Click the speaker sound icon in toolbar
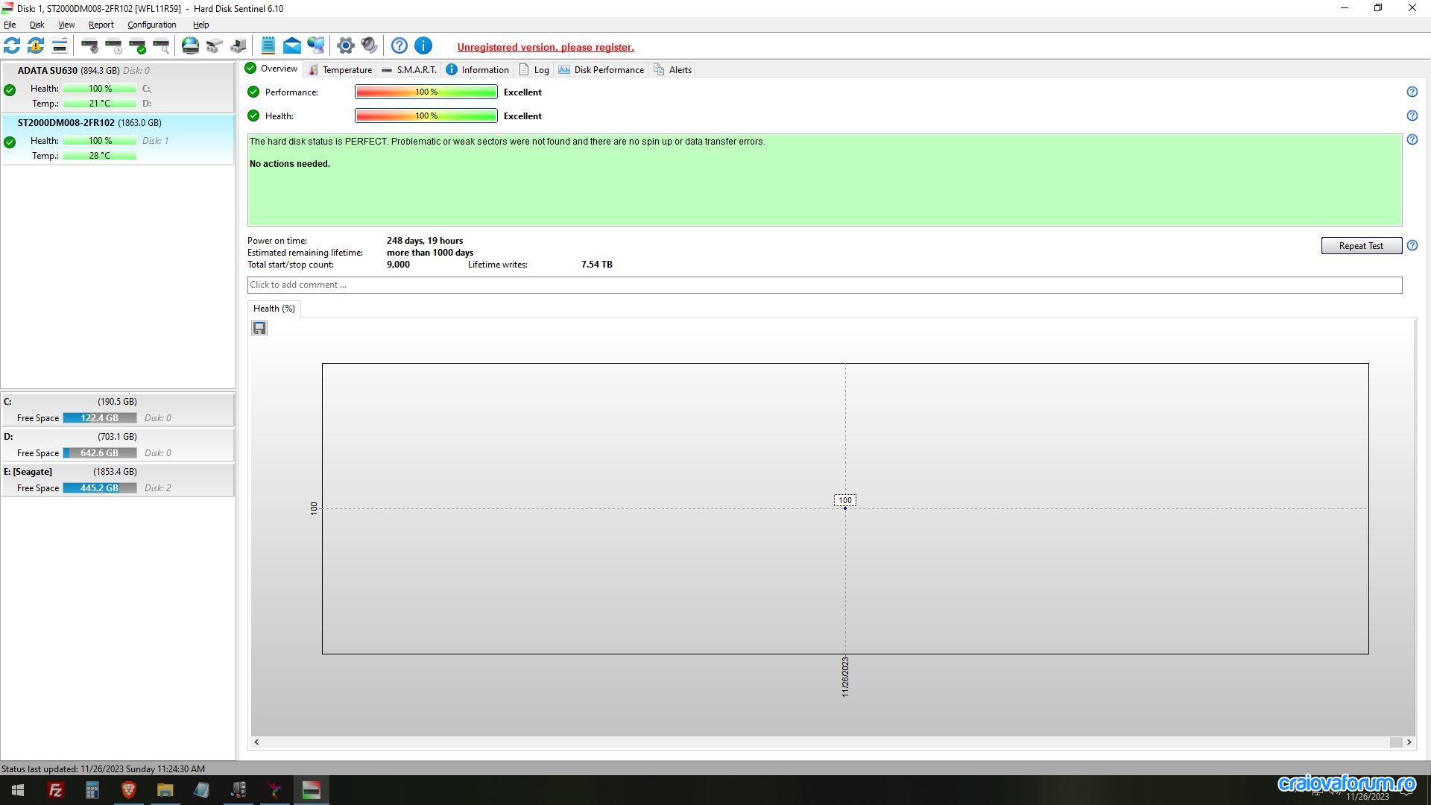This screenshot has height=805, width=1431. tap(369, 45)
